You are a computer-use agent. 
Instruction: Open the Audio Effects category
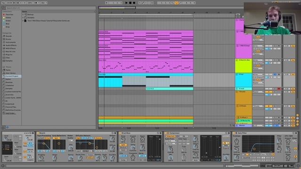point(11,46)
